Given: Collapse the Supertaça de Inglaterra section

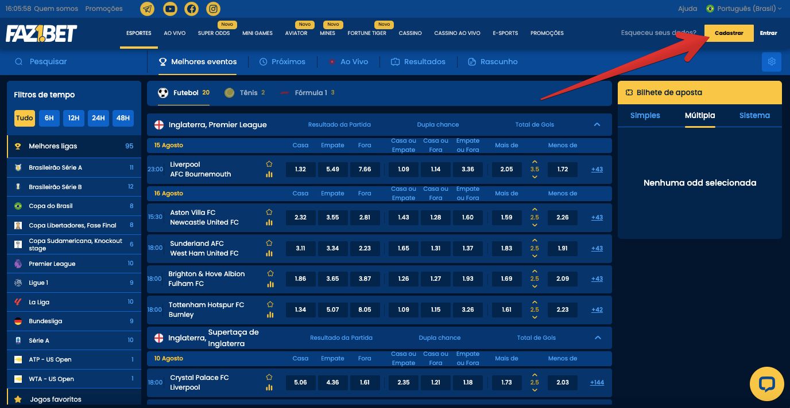Looking at the screenshot, I should pyautogui.click(x=598, y=338).
